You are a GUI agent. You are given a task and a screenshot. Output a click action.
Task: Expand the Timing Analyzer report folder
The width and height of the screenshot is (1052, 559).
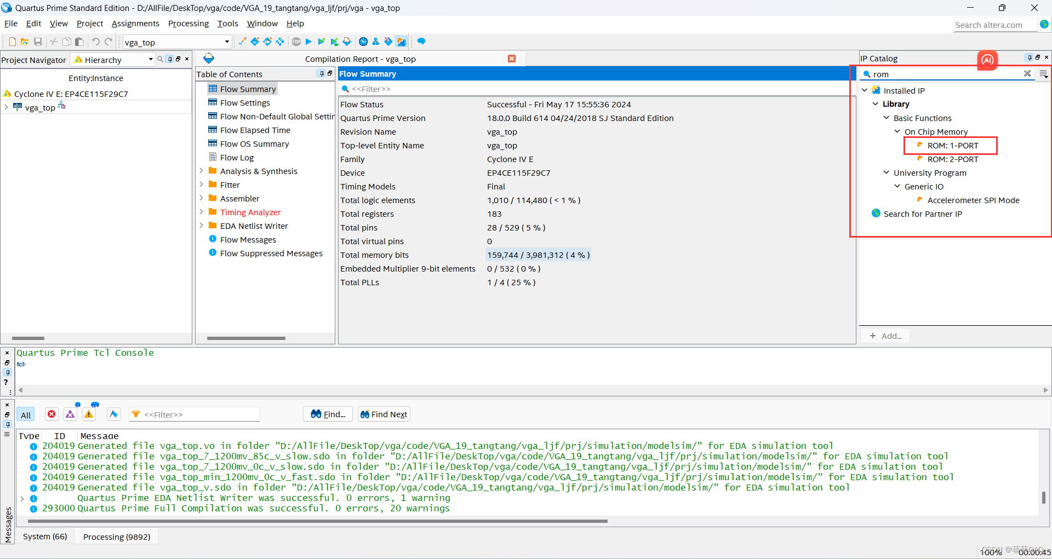(x=201, y=212)
